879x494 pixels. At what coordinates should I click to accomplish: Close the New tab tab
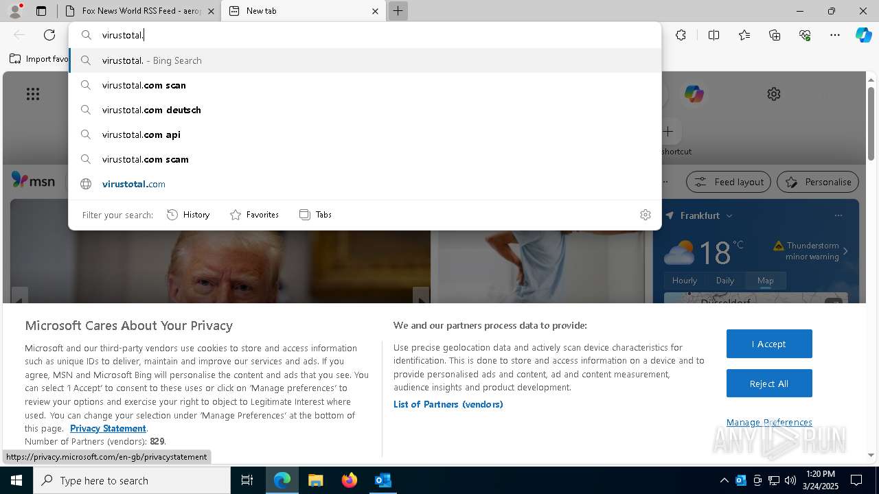[x=375, y=11]
